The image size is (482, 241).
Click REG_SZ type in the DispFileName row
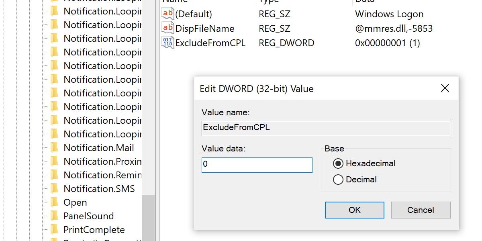click(274, 29)
